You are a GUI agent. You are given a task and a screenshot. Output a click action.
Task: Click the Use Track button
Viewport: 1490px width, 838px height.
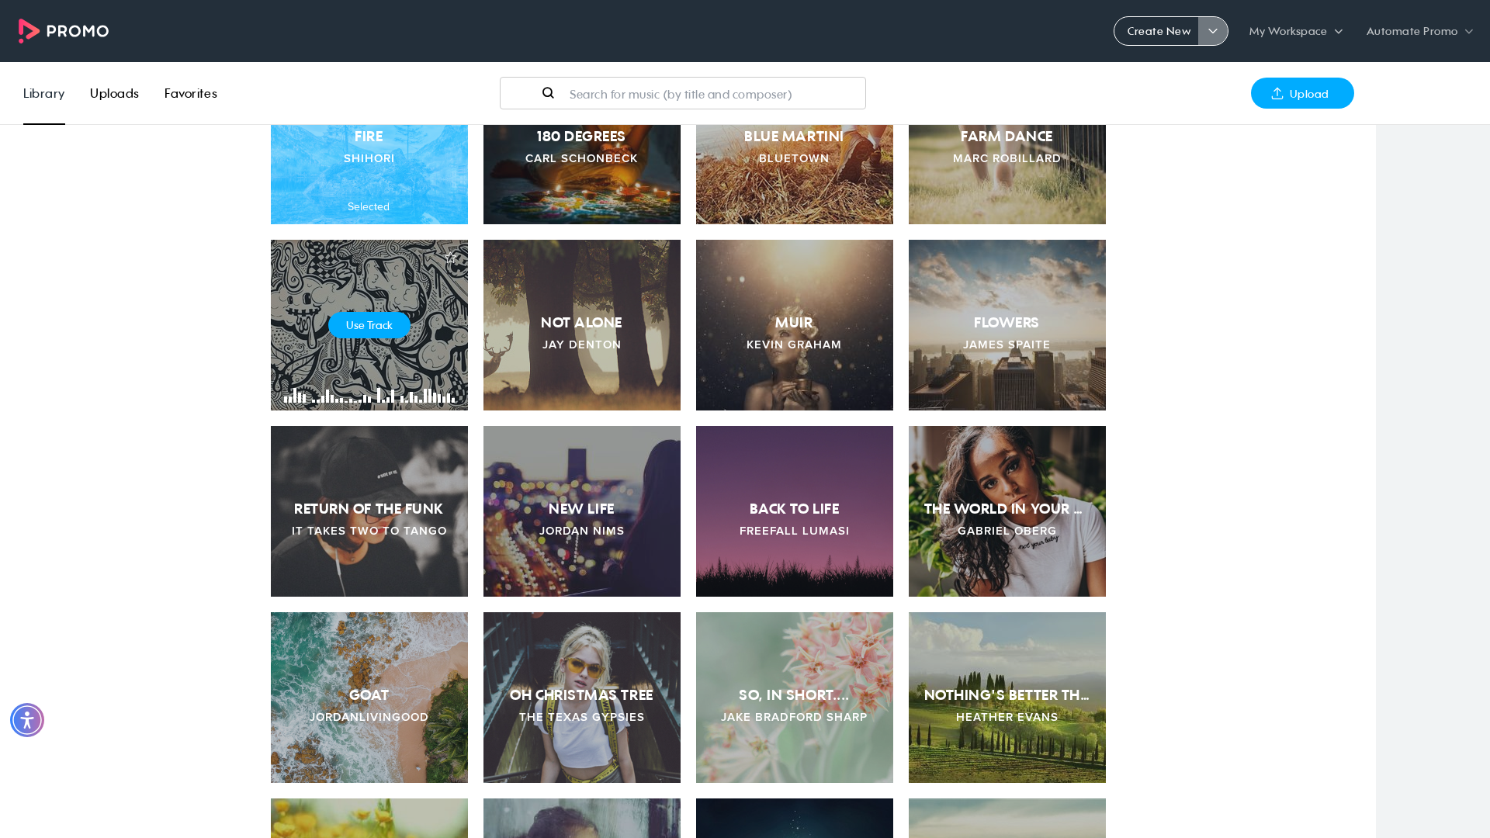click(x=369, y=325)
